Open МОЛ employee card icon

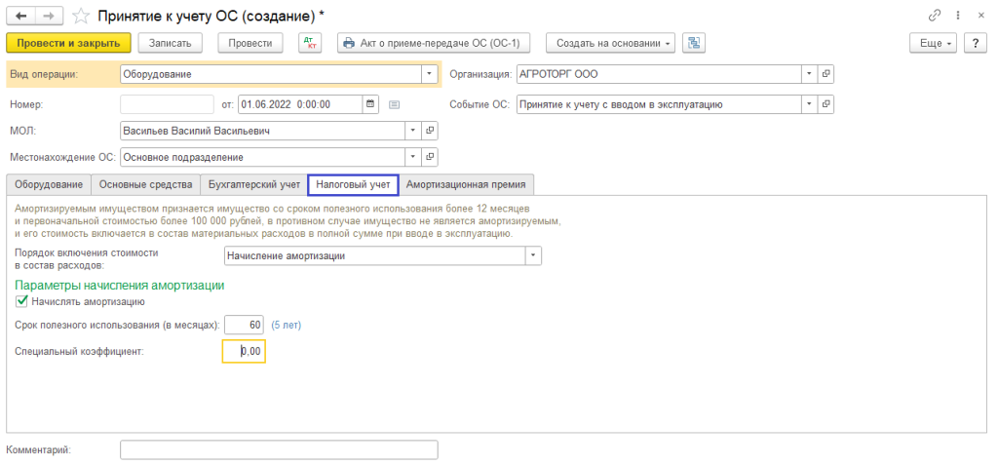(430, 131)
